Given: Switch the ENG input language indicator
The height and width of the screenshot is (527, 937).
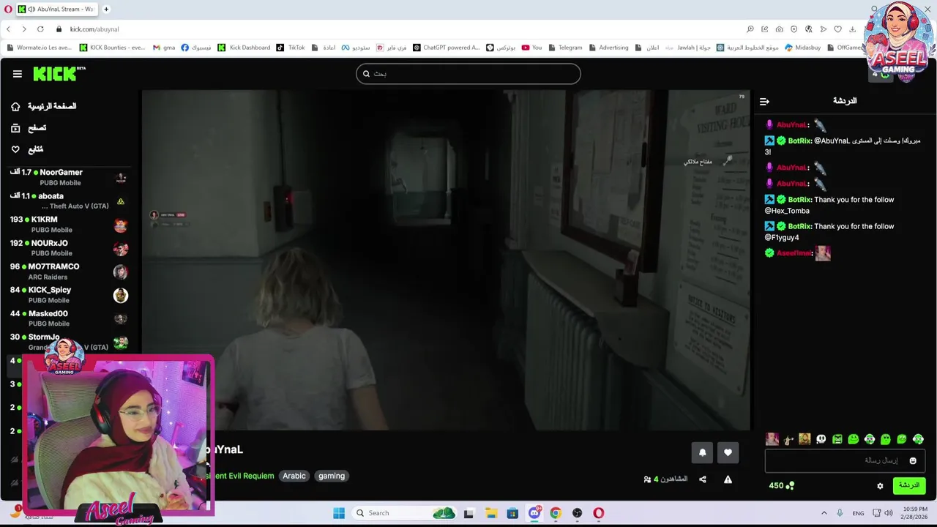Looking at the screenshot, I should pyautogui.click(x=858, y=513).
